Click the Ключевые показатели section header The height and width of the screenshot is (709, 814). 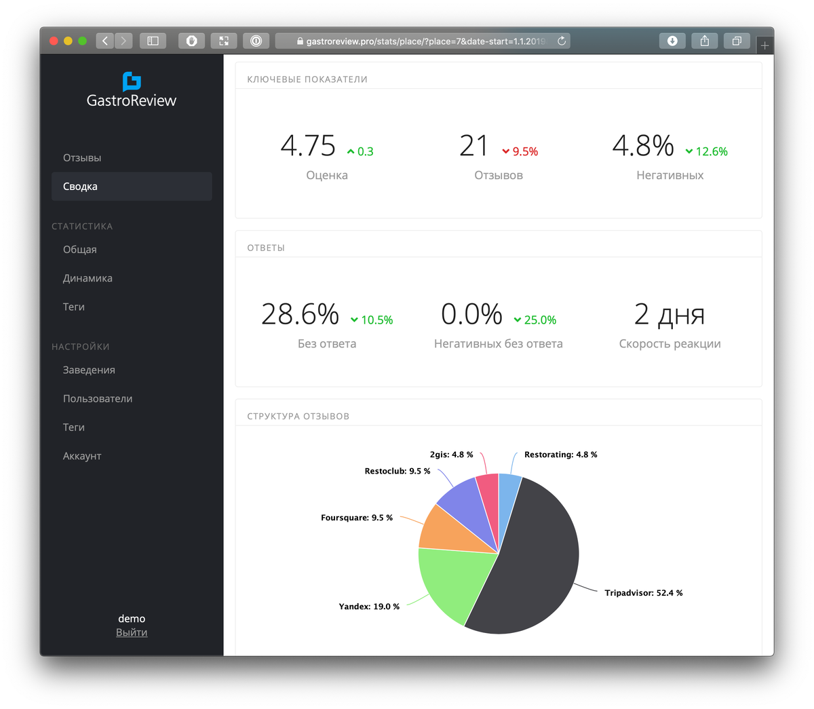tap(307, 79)
